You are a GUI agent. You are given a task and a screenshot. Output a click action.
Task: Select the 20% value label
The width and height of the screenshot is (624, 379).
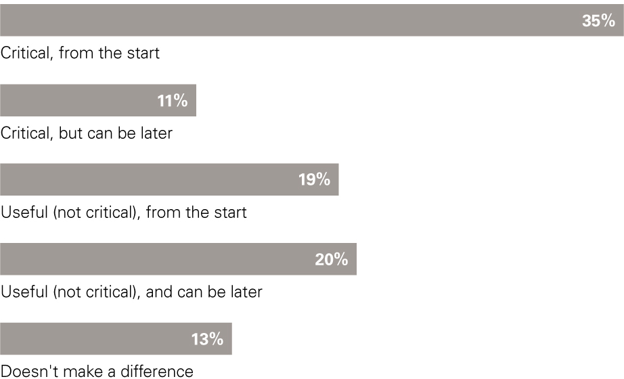click(x=332, y=260)
